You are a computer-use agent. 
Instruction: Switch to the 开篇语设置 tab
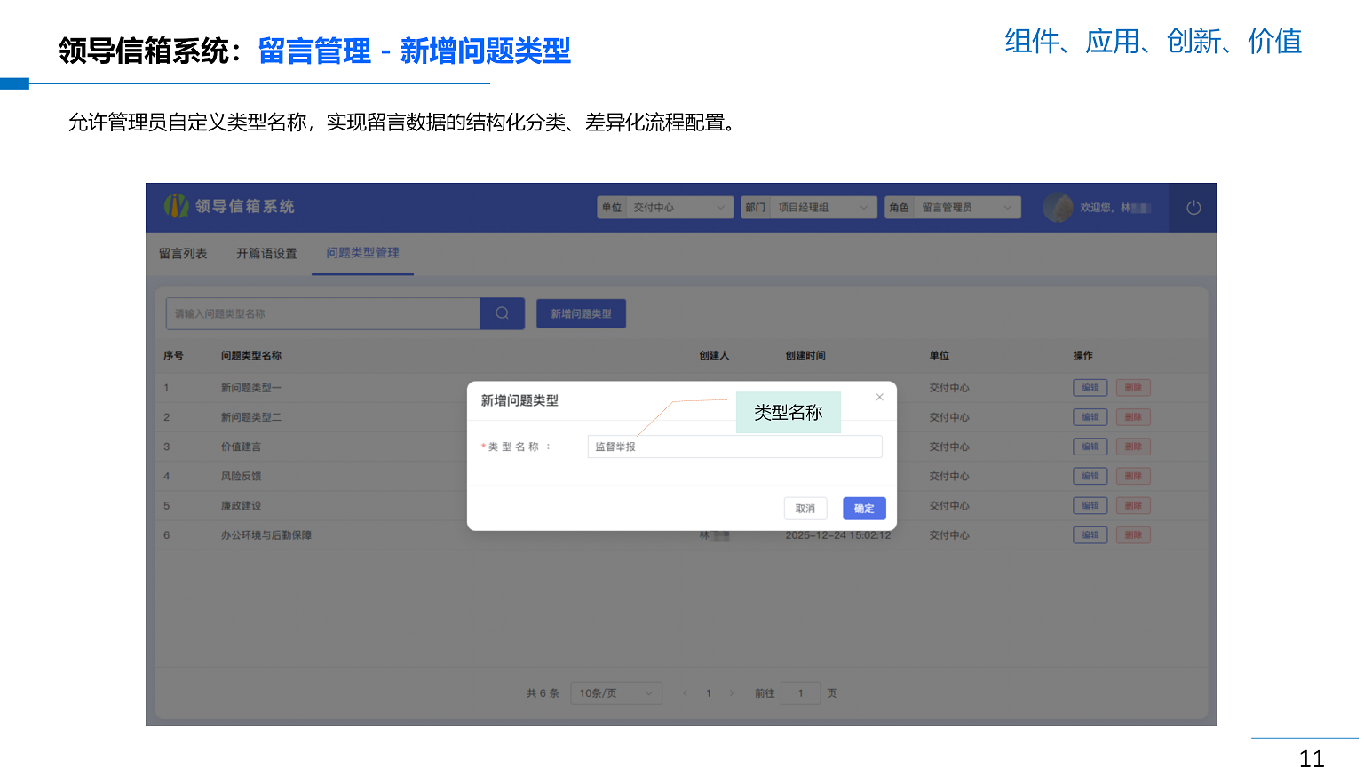[x=266, y=252]
